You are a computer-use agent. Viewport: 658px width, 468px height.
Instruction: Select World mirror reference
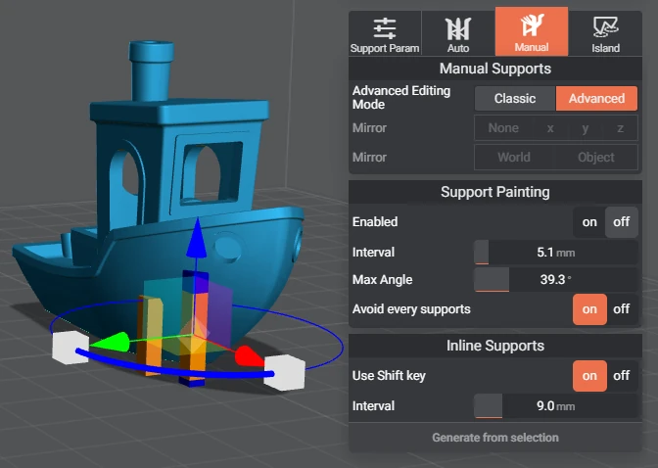tap(514, 158)
